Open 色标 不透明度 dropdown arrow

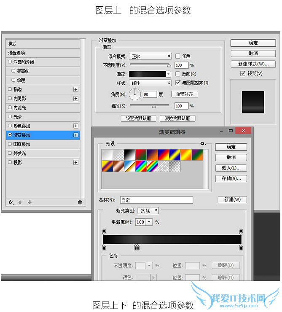149,266
